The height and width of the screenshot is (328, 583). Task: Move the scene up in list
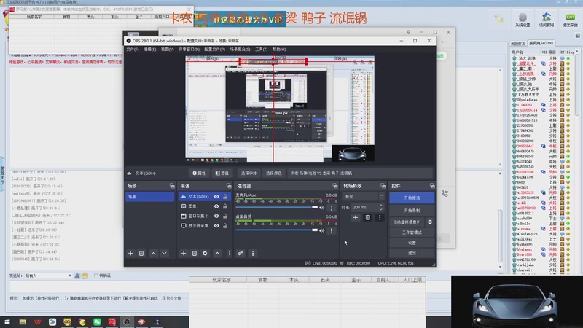154,253
